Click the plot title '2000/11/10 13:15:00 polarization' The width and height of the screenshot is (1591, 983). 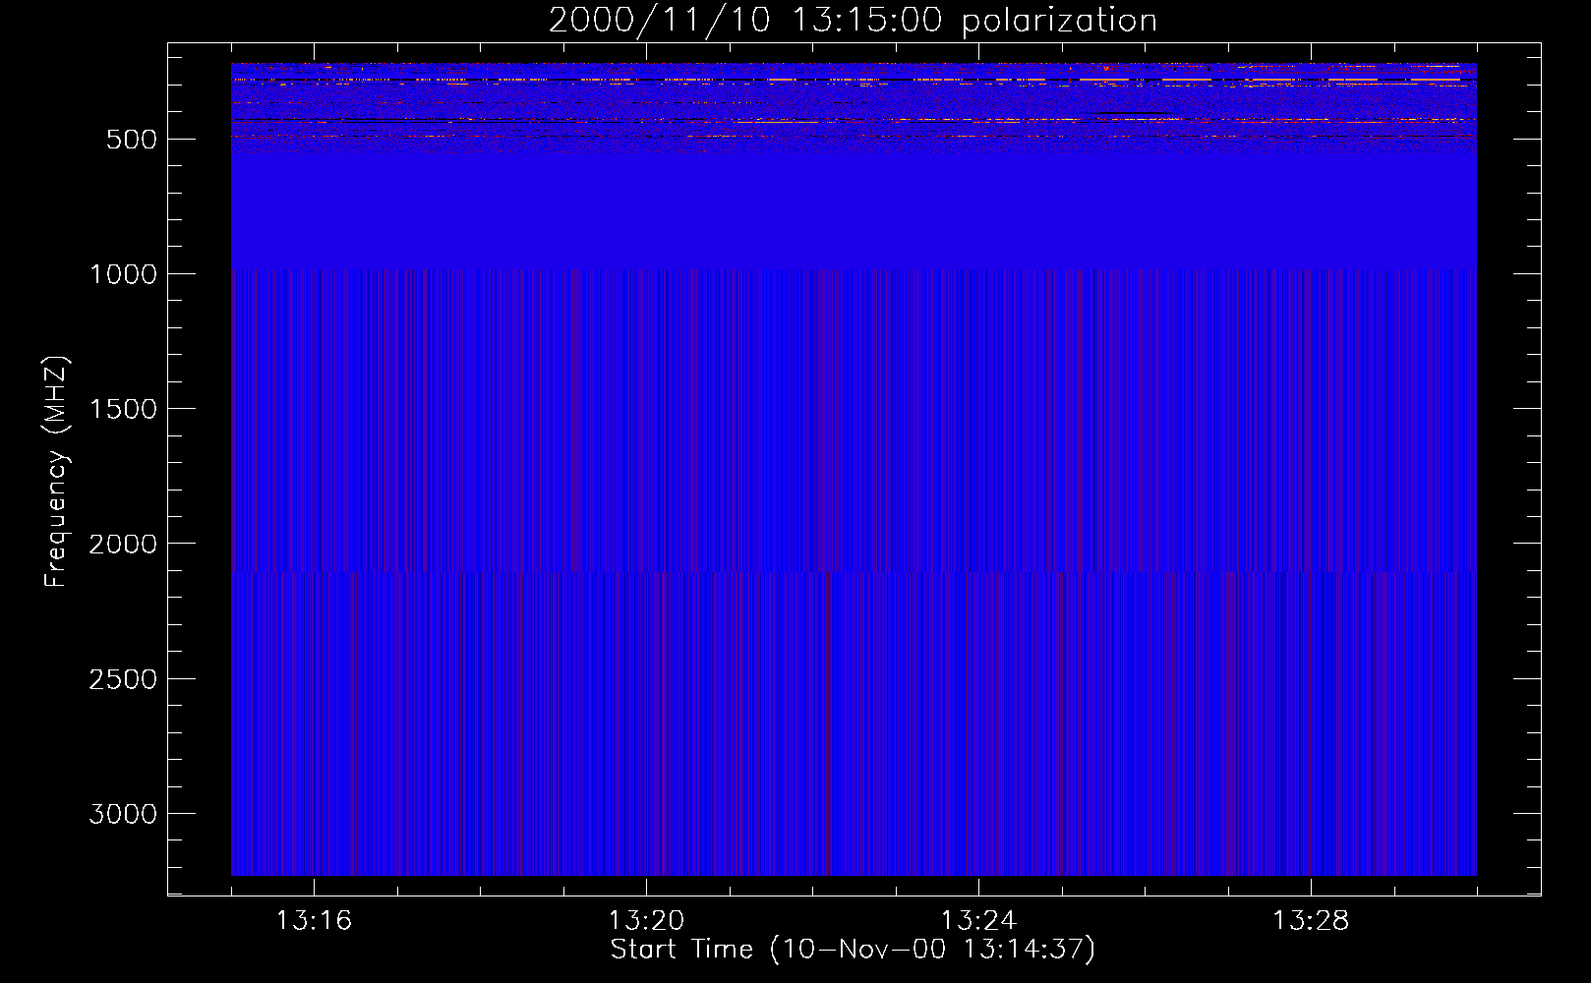(853, 21)
